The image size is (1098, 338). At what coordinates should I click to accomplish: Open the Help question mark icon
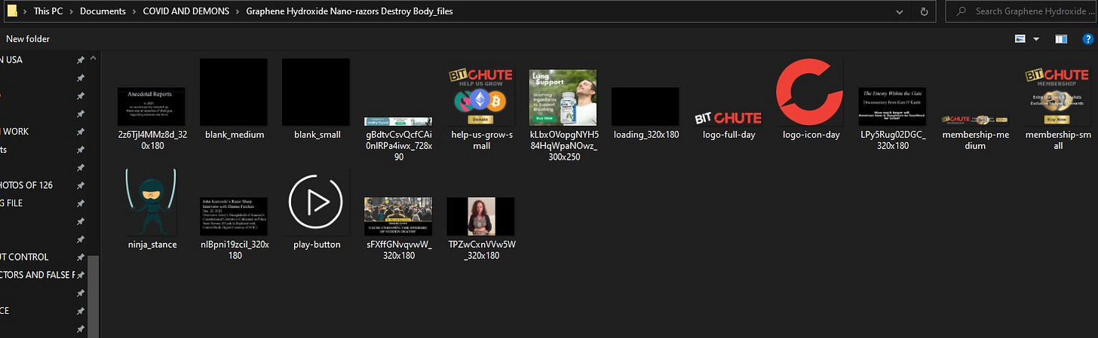(1087, 38)
